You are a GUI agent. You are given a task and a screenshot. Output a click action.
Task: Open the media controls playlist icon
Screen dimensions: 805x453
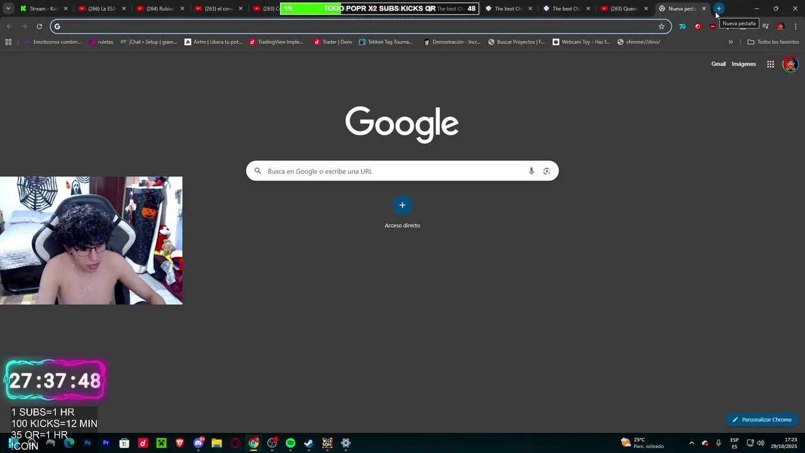tap(765, 26)
